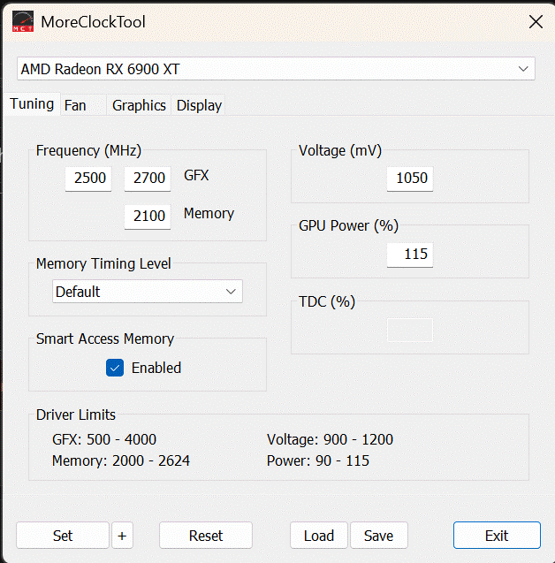Click the empty TDC (%) field
The height and width of the screenshot is (563, 555).
pos(410,330)
